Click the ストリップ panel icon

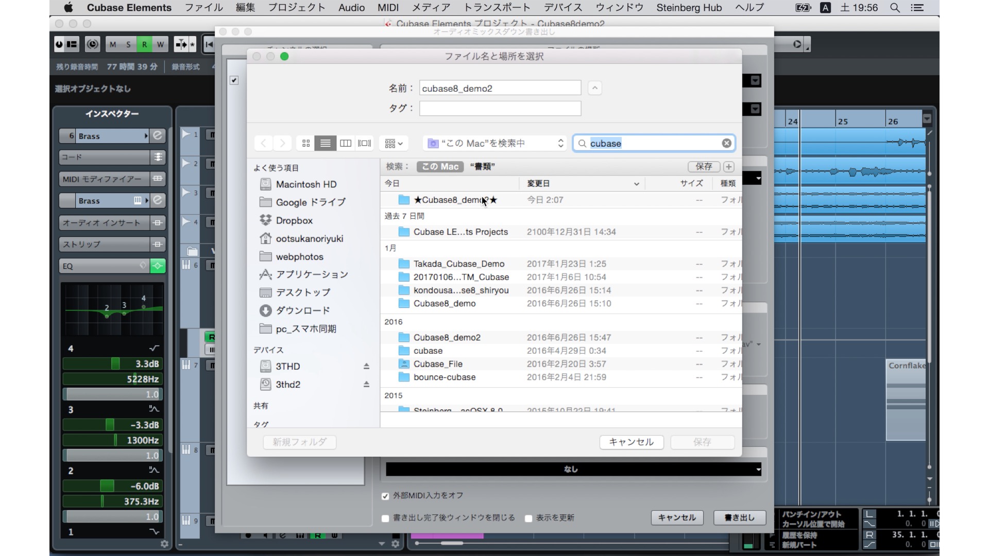pyautogui.click(x=158, y=245)
